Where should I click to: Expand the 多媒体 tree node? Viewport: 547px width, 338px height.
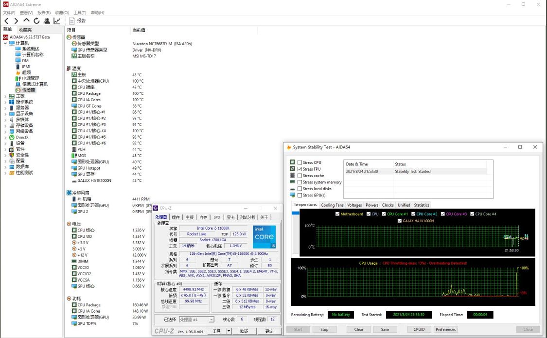pyautogui.click(x=5, y=120)
